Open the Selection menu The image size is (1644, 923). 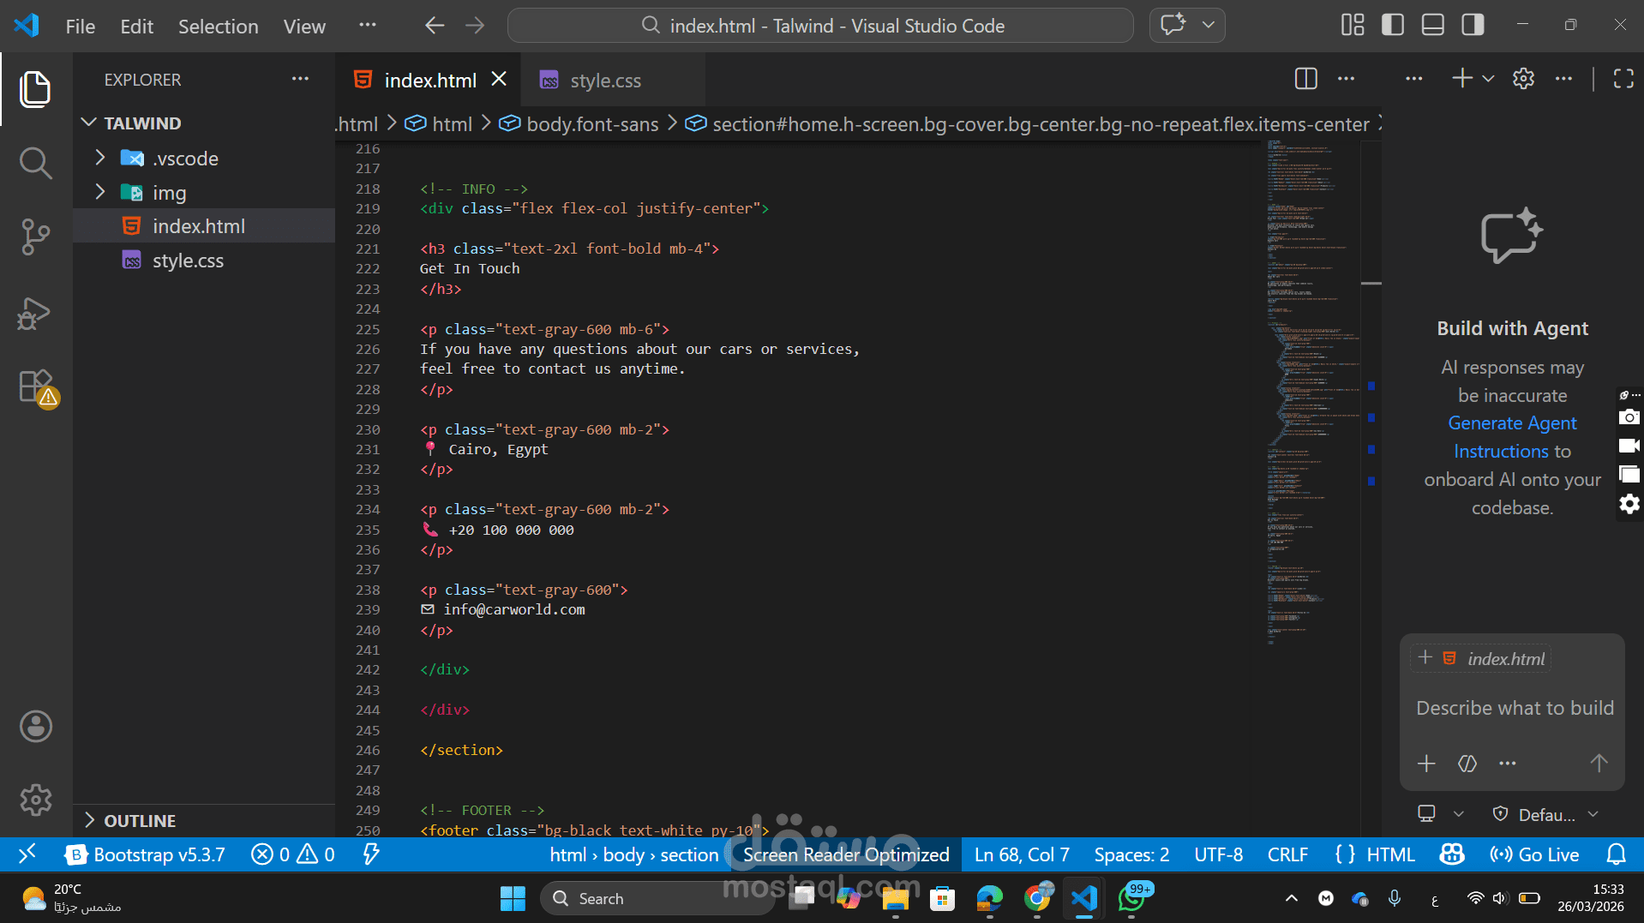pos(218,27)
